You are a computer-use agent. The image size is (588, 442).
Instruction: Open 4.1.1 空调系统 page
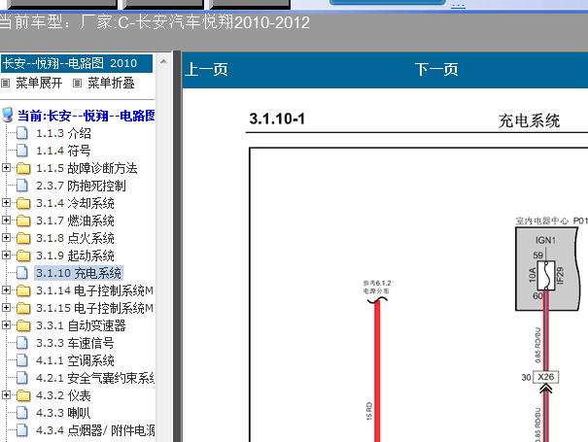[x=75, y=360]
